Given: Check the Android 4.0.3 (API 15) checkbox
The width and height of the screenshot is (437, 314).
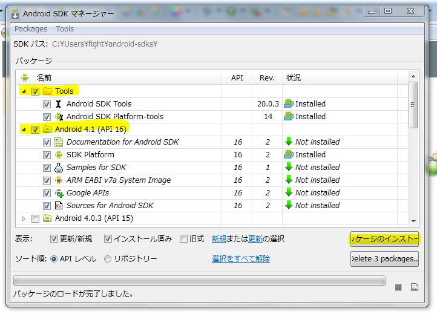Looking at the screenshot, I should tap(35, 219).
